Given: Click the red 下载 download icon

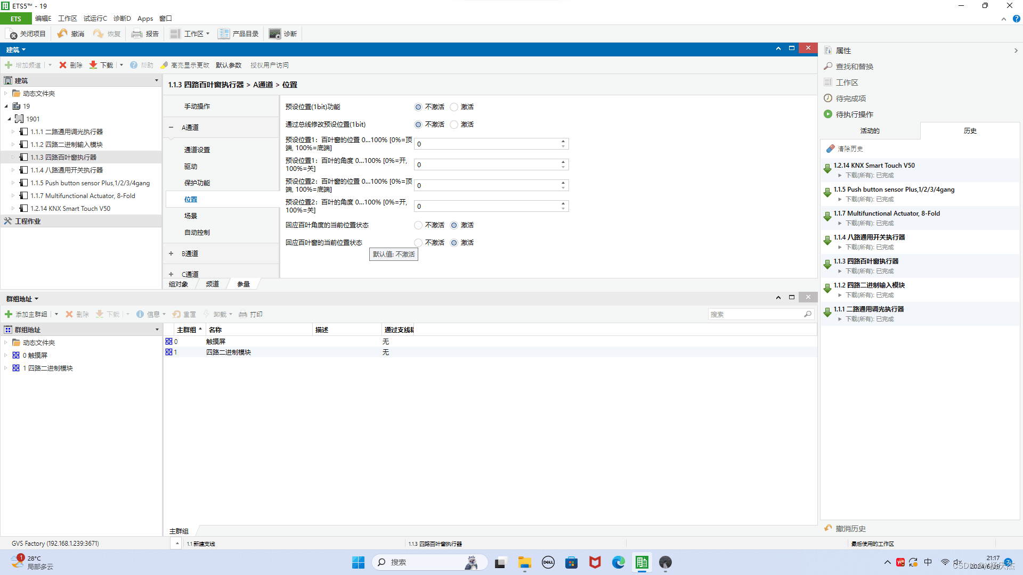Looking at the screenshot, I should tap(93, 65).
